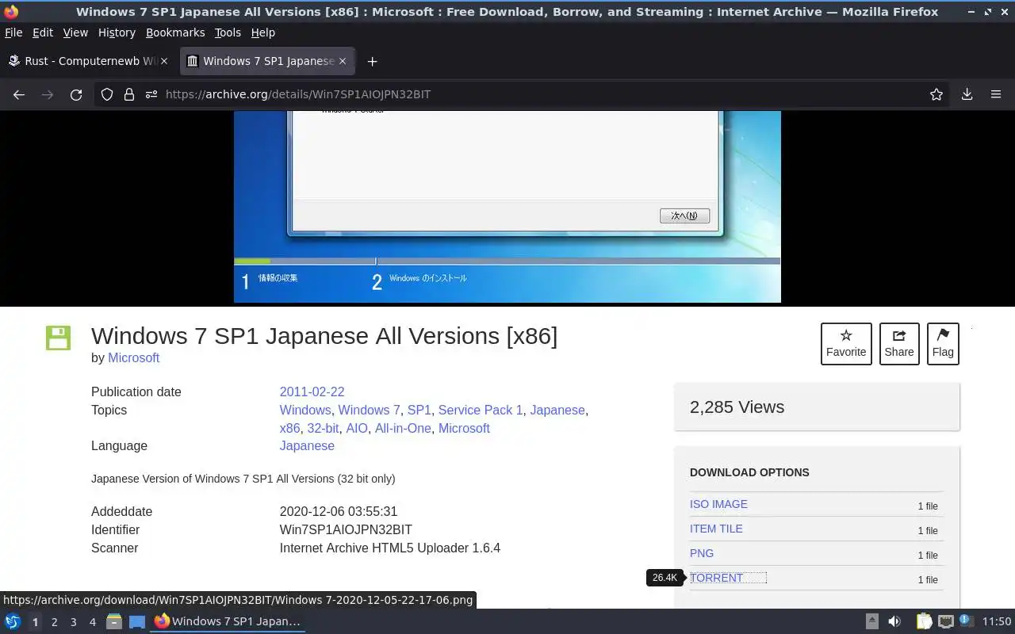The width and height of the screenshot is (1015, 634).
Task: Open the tracking protection shield icon
Action: click(x=107, y=94)
